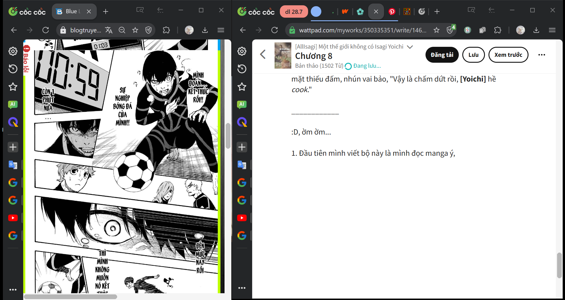Close the Blue Lock tab
This screenshot has height=300, width=565.
[89, 11]
